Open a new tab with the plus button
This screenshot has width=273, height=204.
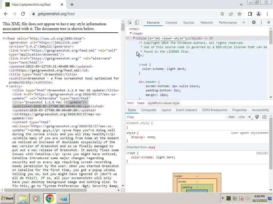(x=72, y=5)
